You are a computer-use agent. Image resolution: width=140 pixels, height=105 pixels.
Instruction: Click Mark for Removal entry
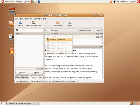click(x=59, y=48)
